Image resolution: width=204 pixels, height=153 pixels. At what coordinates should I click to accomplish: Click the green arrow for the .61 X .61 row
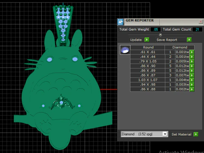tap(192, 52)
